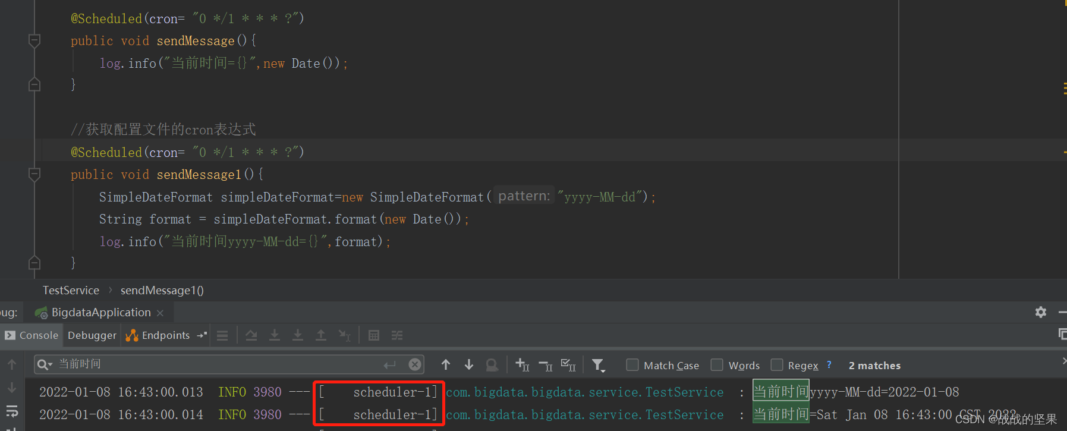Click the new line arrow in search field
Screen dimensions: 1067x431
tap(390, 364)
